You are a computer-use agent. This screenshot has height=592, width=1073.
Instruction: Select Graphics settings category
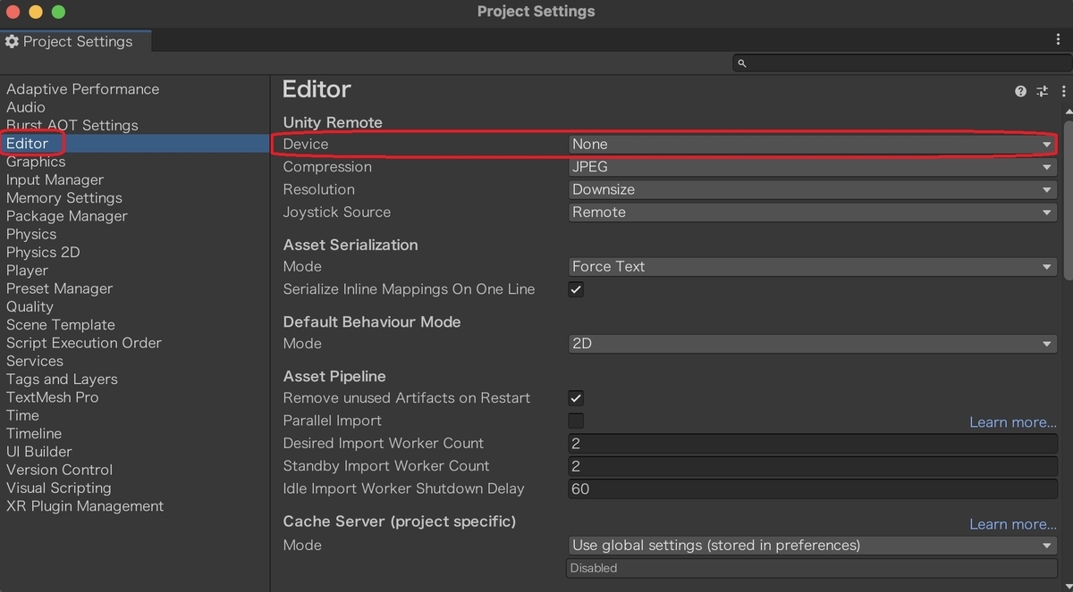pyautogui.click(x=36, y=162)
